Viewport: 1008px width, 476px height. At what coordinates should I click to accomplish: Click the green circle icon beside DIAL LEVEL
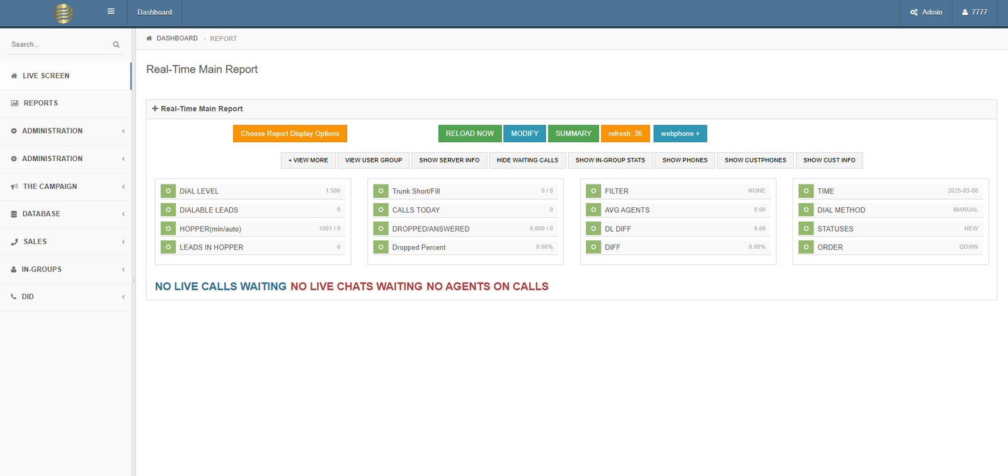[168, 191]
